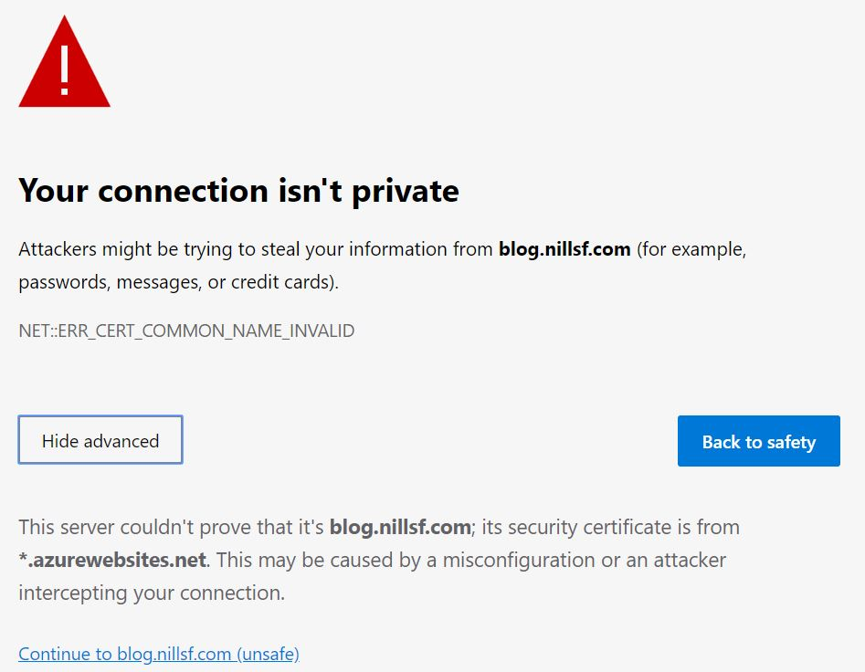
Task: Collapse details with the Hide advanced button
Action: click(100, 440)
